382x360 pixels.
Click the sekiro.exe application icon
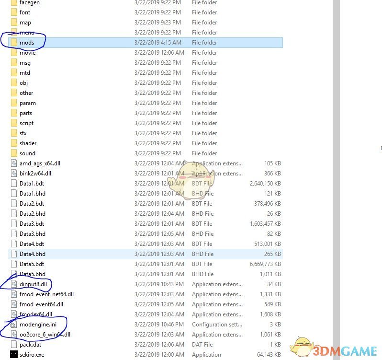[14, 354]
